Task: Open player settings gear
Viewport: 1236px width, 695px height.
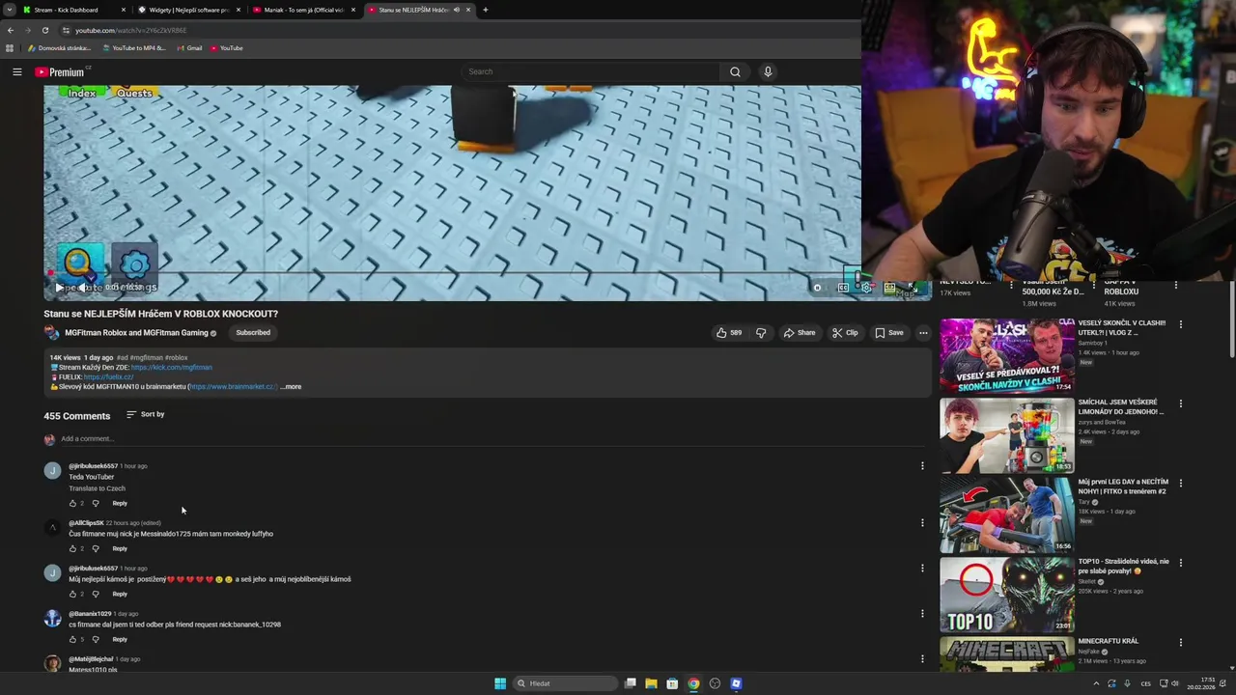Action: [866, 288]
